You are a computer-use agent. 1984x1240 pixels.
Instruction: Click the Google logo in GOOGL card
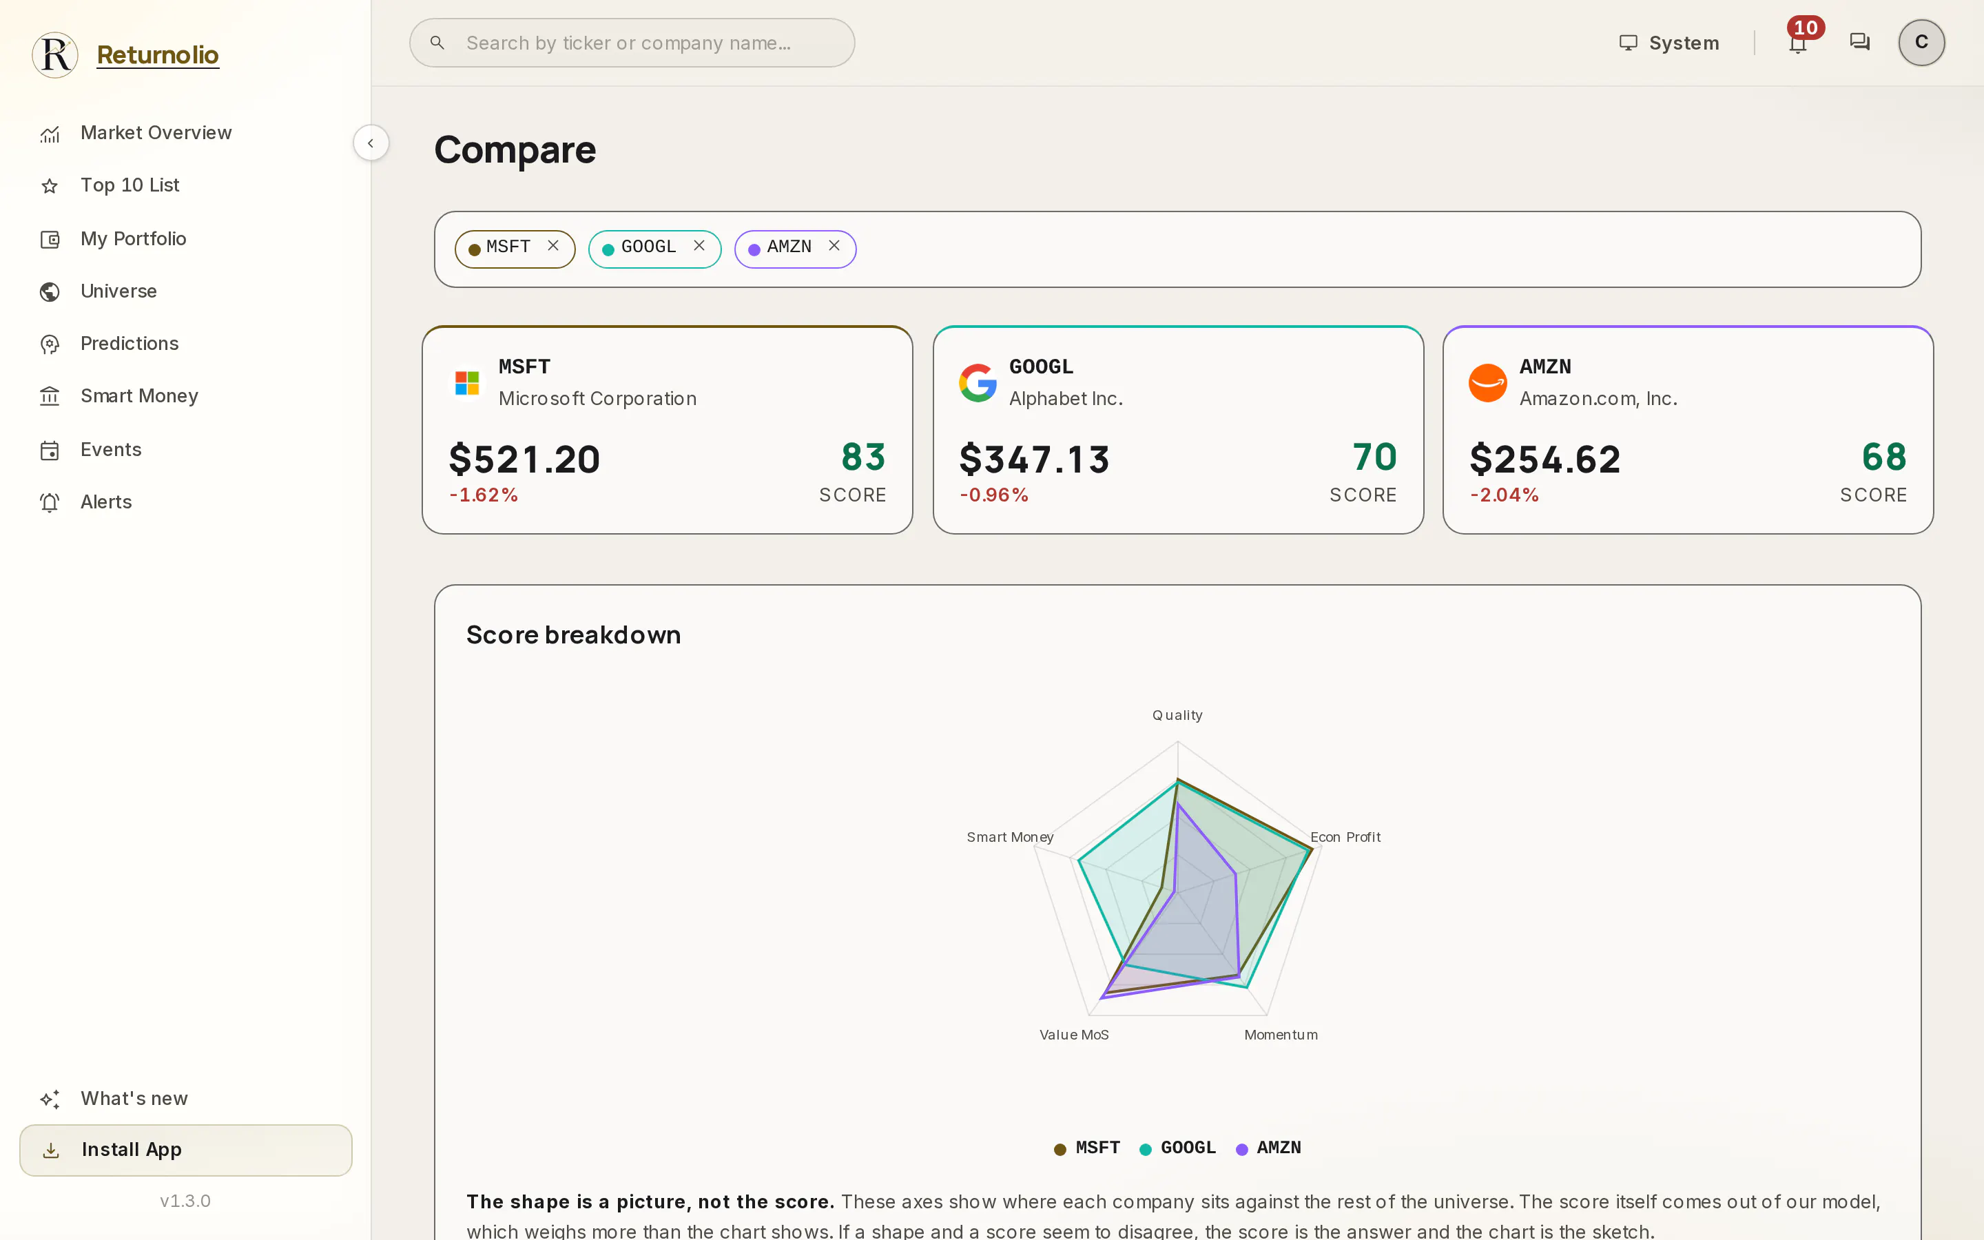tap(978, 383)
